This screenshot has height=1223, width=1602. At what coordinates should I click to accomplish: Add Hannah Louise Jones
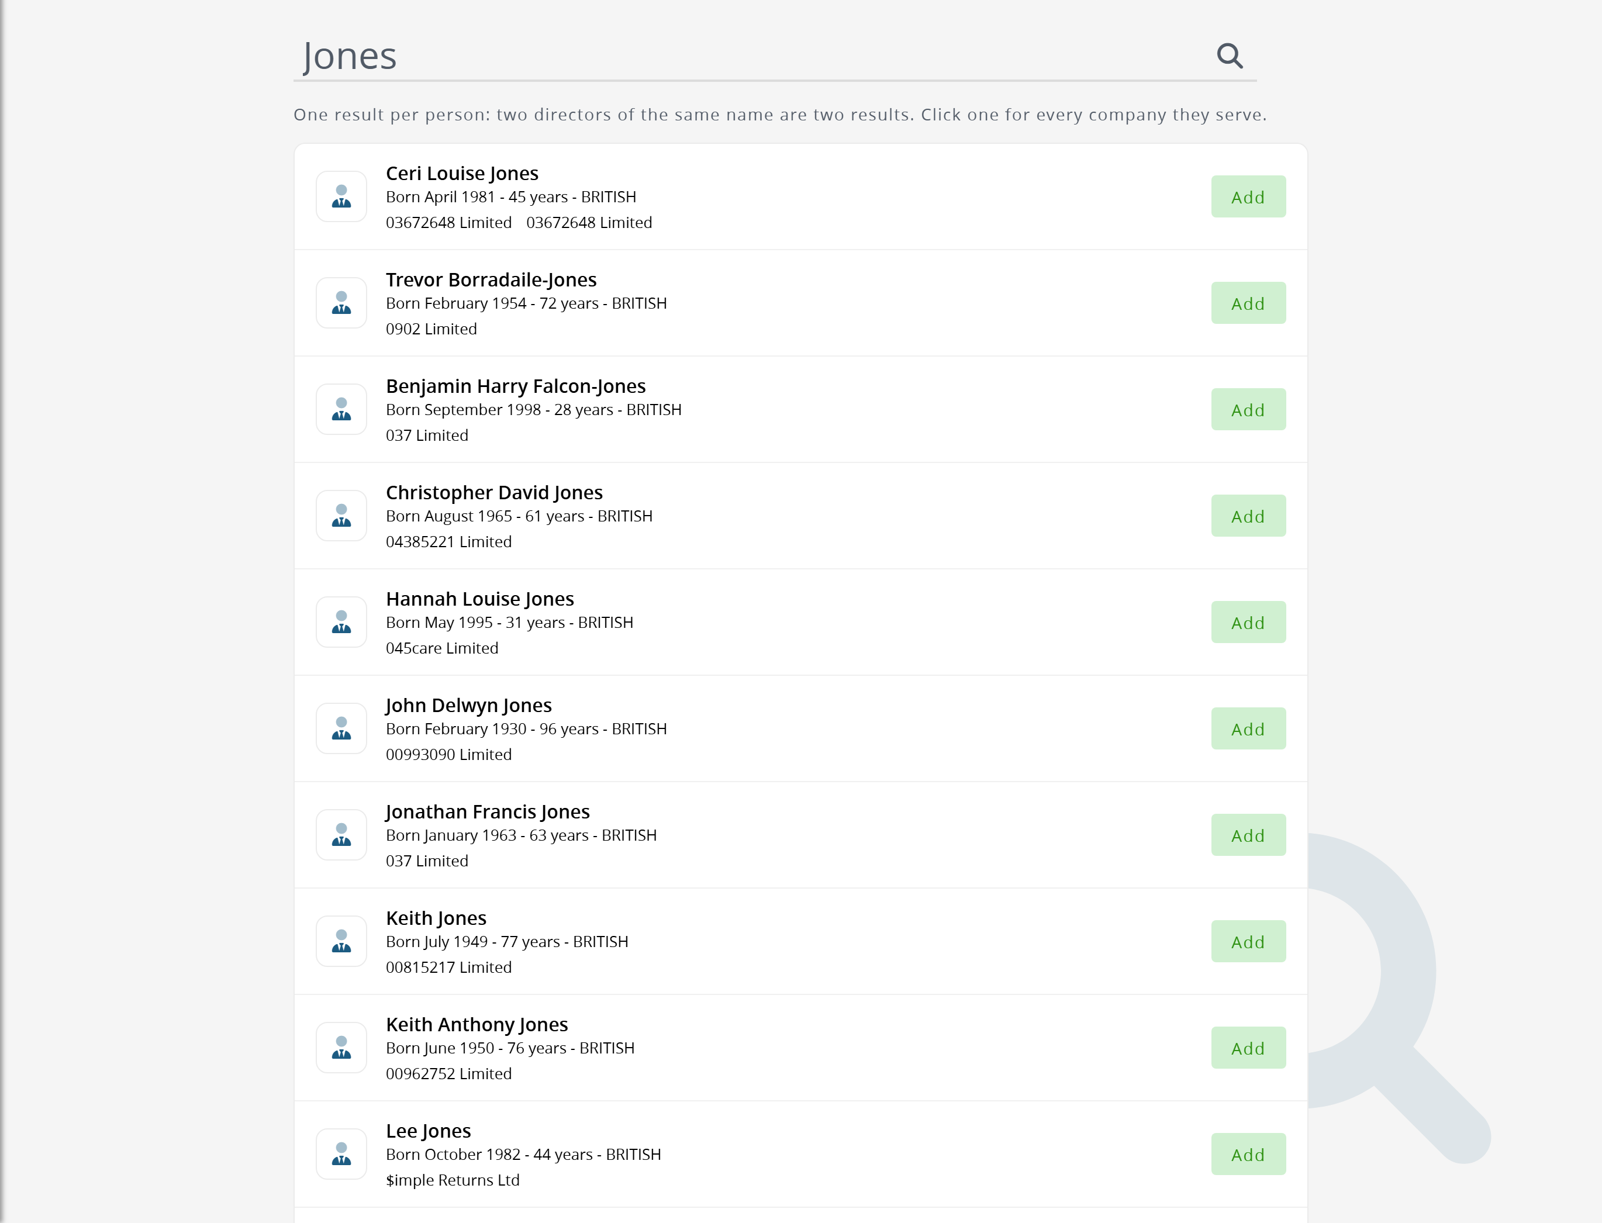[x=1248, y=621]
